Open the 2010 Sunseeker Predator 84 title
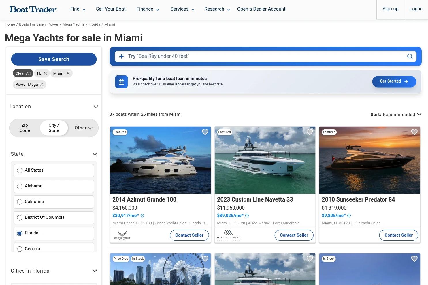428x285 pixels. pyautogui.click(x=358, y=200)
